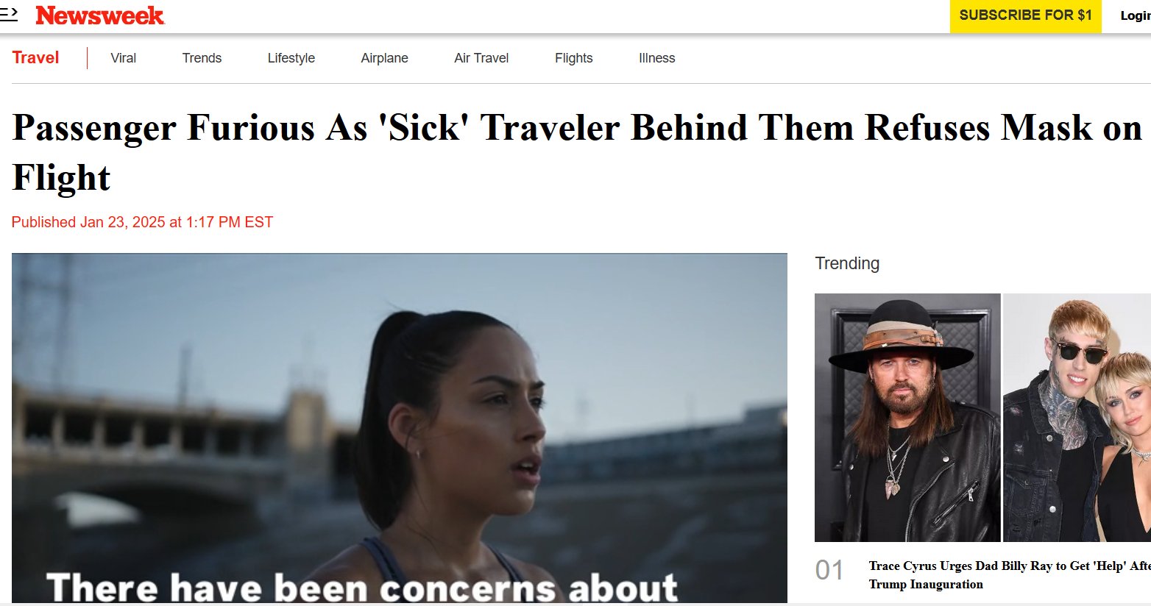
Task: Click the Newsweek logo
Action: coord(100,15)
